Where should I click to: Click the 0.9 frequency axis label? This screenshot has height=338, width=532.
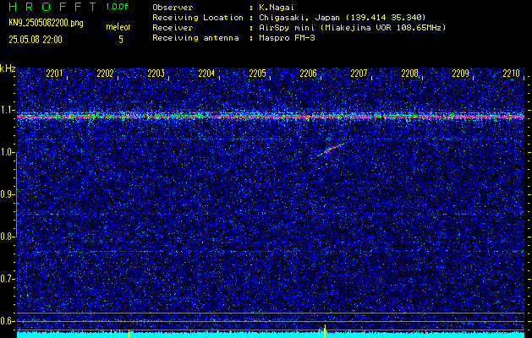(x=8, y=194)
